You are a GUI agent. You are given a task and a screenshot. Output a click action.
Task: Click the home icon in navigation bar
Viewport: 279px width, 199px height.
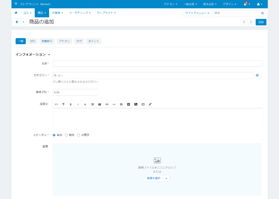click(16, 13)
